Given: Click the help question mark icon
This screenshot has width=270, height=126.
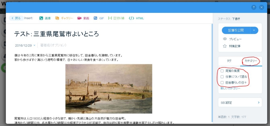Looking at the screenshot, I should coord(254,7).
